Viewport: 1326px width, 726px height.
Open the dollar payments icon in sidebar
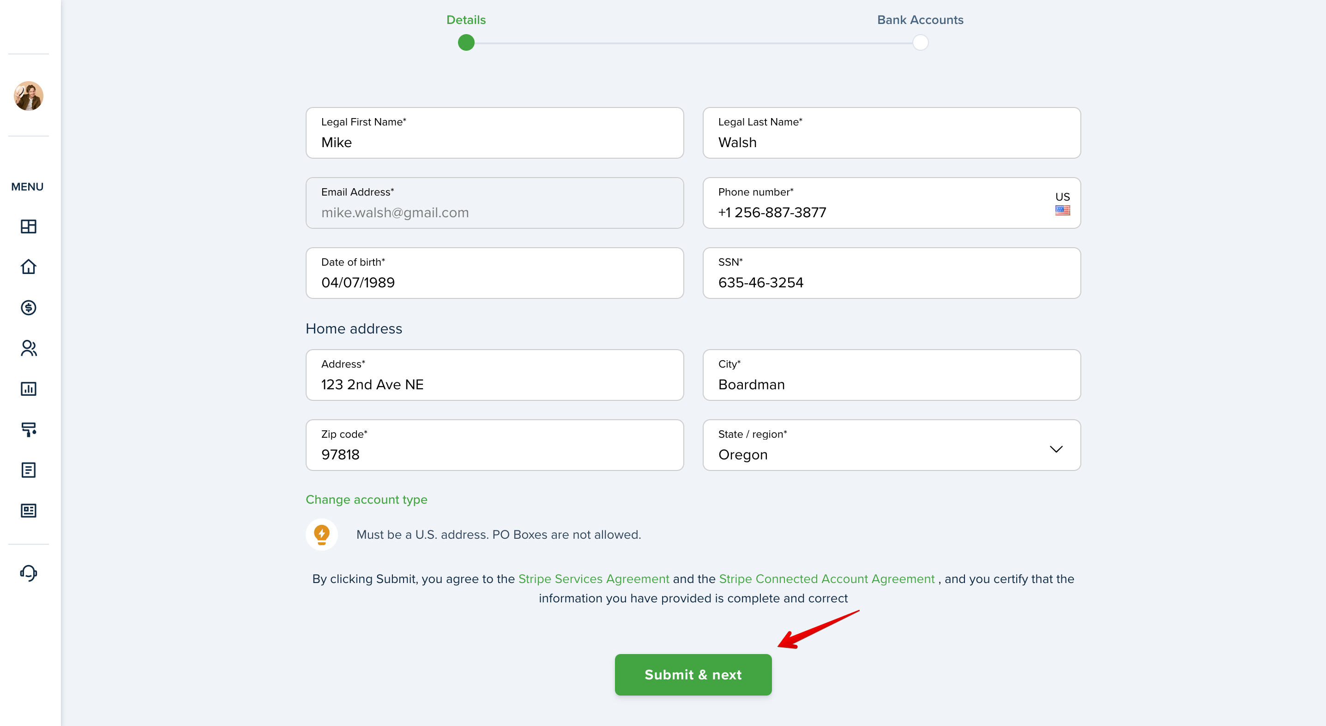point(28,308)
